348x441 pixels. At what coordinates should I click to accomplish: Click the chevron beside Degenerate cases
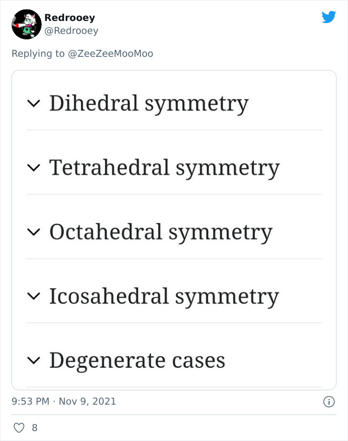tap(34, 361)
